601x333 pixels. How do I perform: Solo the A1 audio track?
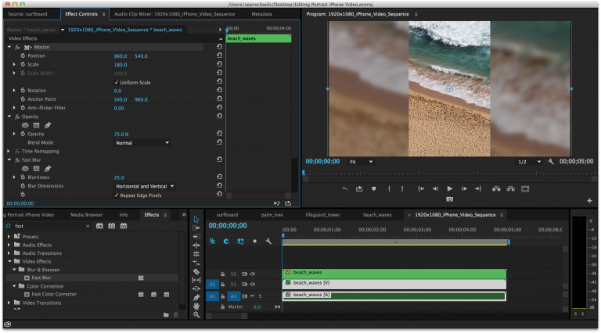click(x=260, y=296)
